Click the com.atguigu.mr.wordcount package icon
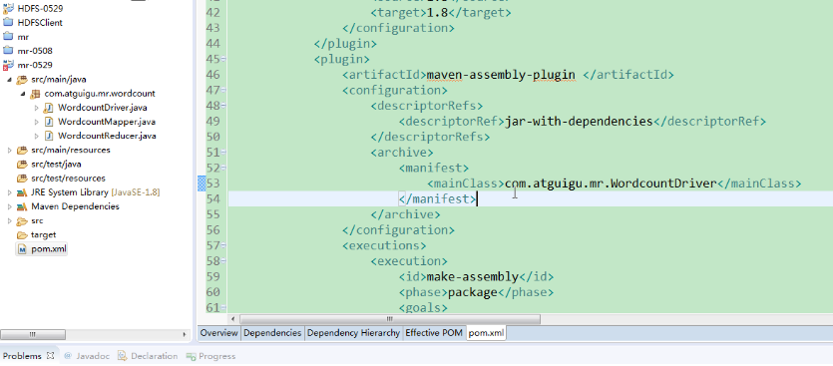The width and height of the screenshot is (833, 366). pyautogui.click(x=35, y=94)
